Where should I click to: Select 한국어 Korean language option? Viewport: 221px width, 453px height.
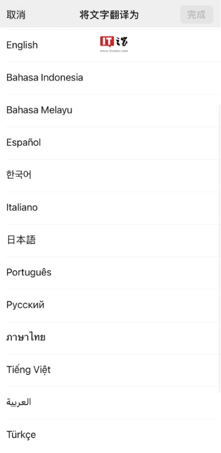coord(110,175)
